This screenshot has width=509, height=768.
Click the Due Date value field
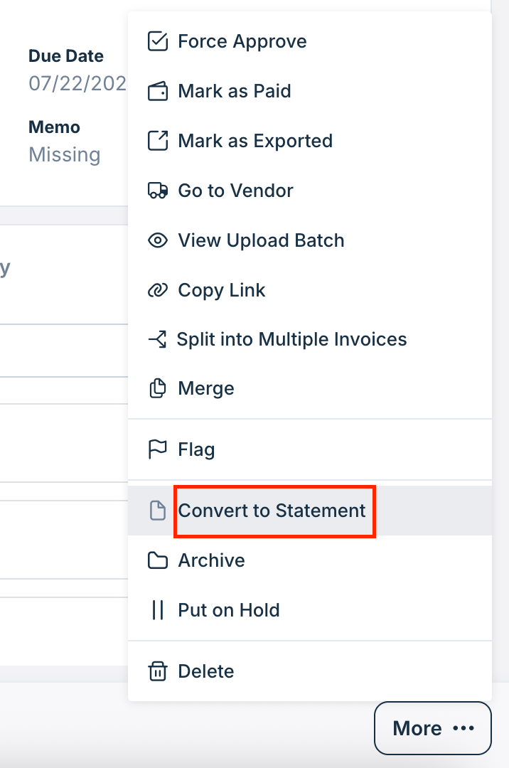pyautogui.click(x=77, y=84)
